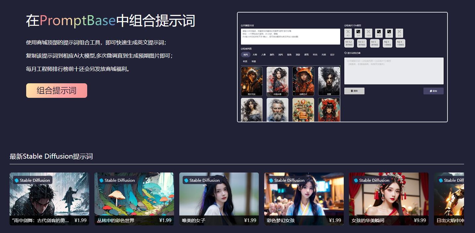The image size is (475, 233).
Task: Click the Stable Diffusion badge on 彩色梦幻女孩 card
Action: [x=287, y=180]
